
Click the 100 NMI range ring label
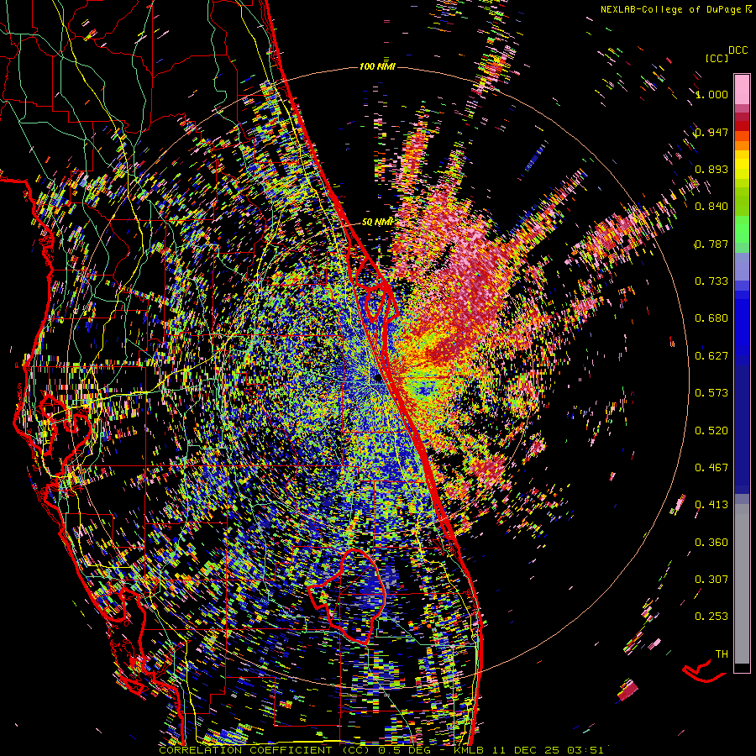click(377, 66)
